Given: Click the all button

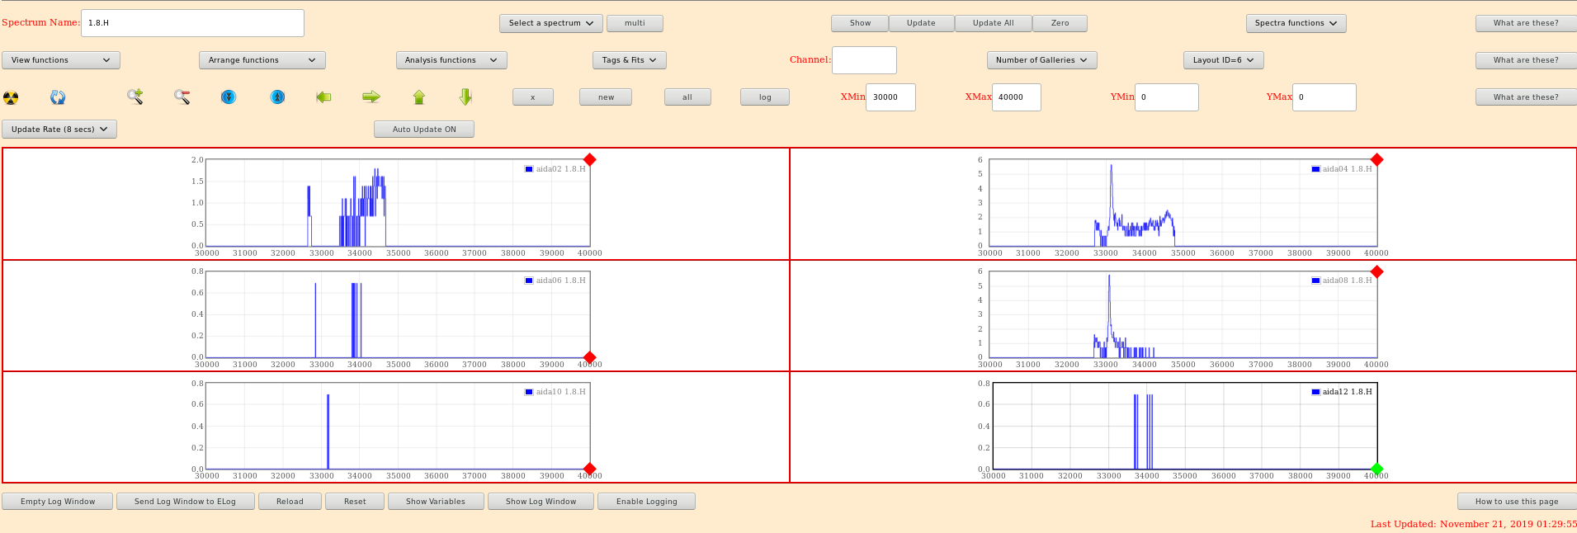Looking at the screenshot, I should pos(687,97).
